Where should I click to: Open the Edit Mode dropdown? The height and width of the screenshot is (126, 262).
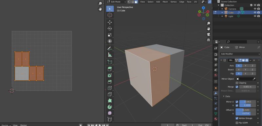click(x=116, y=2)
